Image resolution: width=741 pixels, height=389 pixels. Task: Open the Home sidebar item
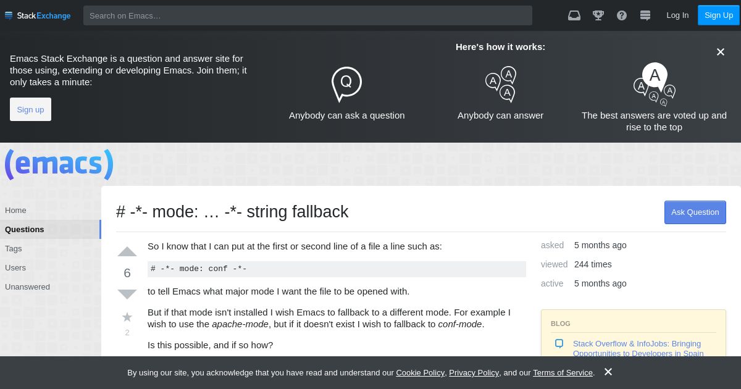(15, 211)
